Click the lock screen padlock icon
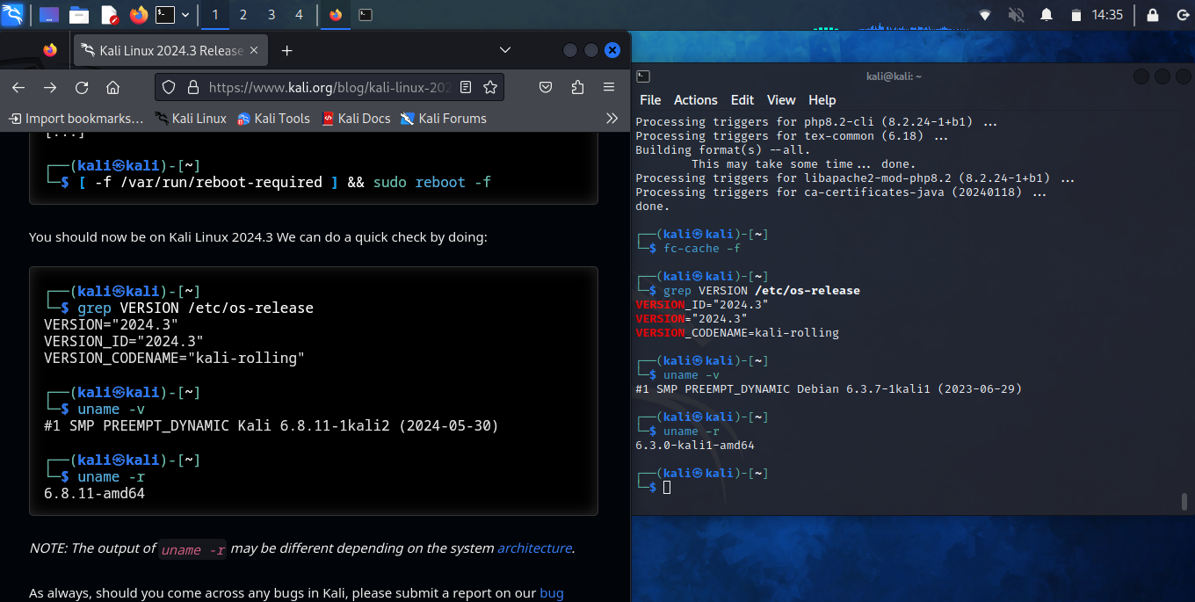The width and height of the screenshot is (1195, 602). [1154, 14]
